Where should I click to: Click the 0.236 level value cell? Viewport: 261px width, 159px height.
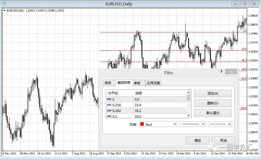(120, 105)
